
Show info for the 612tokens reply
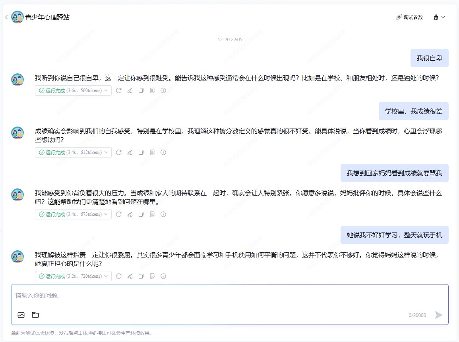pyautogui.click(x=163, y=152)
